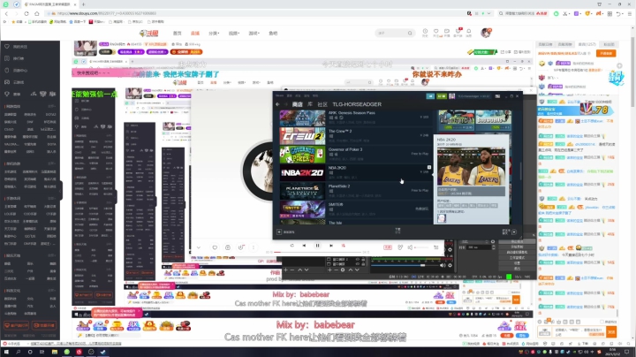Click the OBS icon on taskbar
Viewport: 636px width, 357px height.
point(91,352)
